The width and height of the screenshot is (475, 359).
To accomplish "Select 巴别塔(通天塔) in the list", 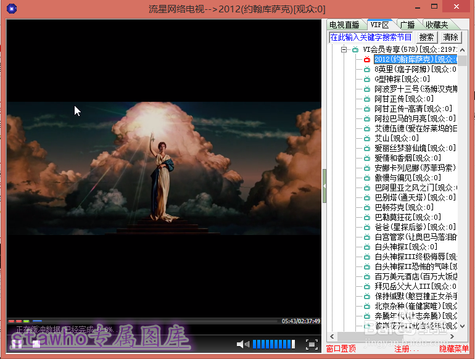I will pyautogui.click(x=415, y=197).
